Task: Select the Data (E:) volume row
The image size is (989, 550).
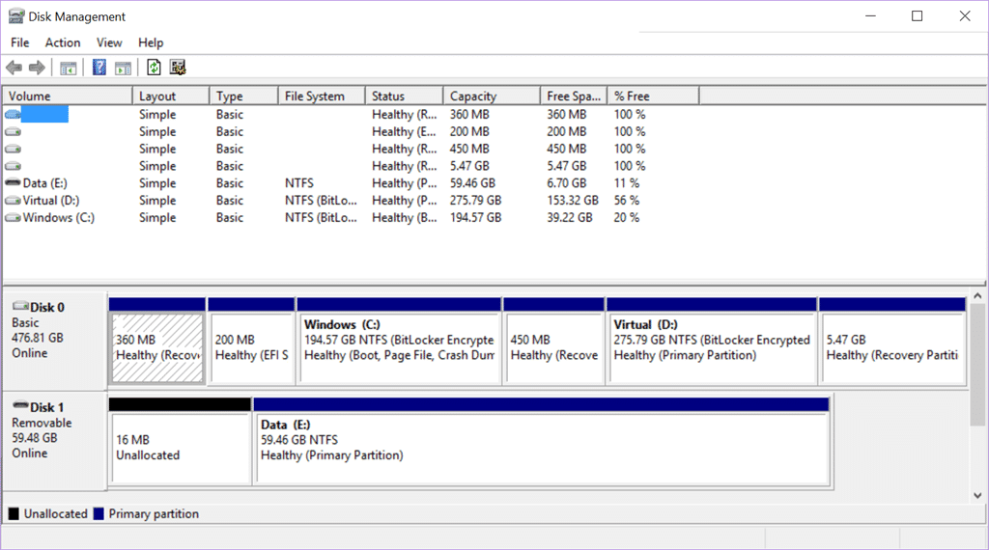Action: pos(351,182)
